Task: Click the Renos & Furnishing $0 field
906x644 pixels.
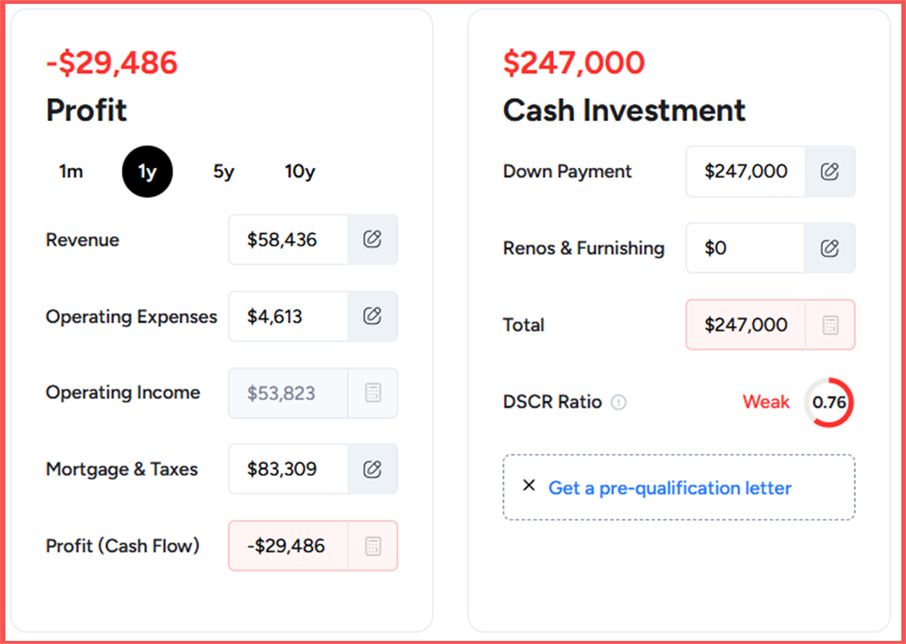Action: (746, 248)
